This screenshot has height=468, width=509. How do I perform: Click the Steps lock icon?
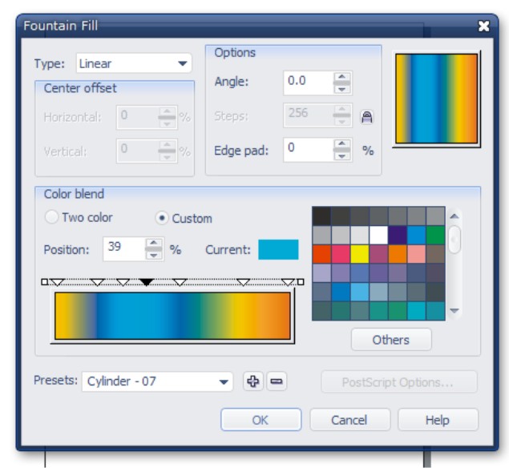coord(367,117)
